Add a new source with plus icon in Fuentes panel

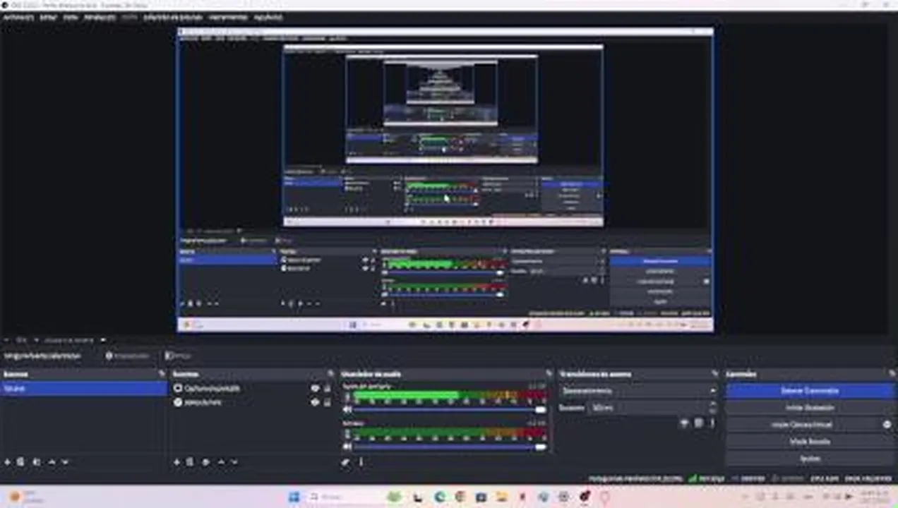176,462
